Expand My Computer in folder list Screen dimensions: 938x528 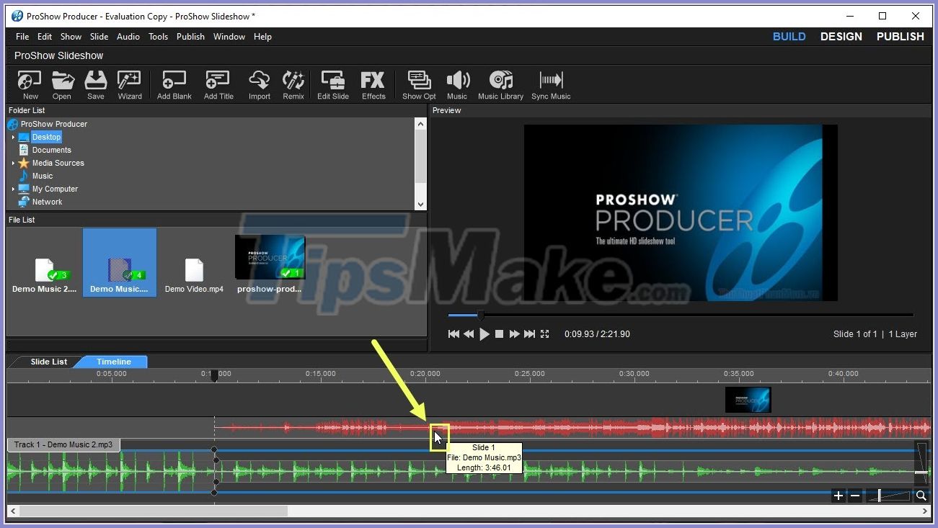12,189
